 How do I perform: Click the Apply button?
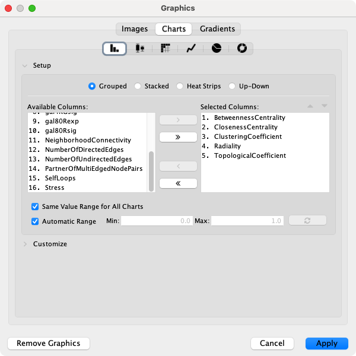pyautogui.click(x=326, y=344)
